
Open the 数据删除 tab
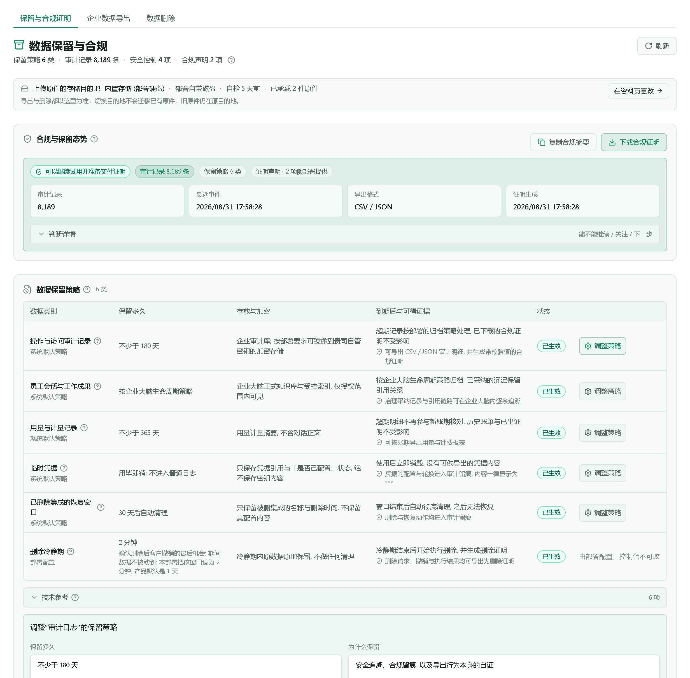coord(161,18)
